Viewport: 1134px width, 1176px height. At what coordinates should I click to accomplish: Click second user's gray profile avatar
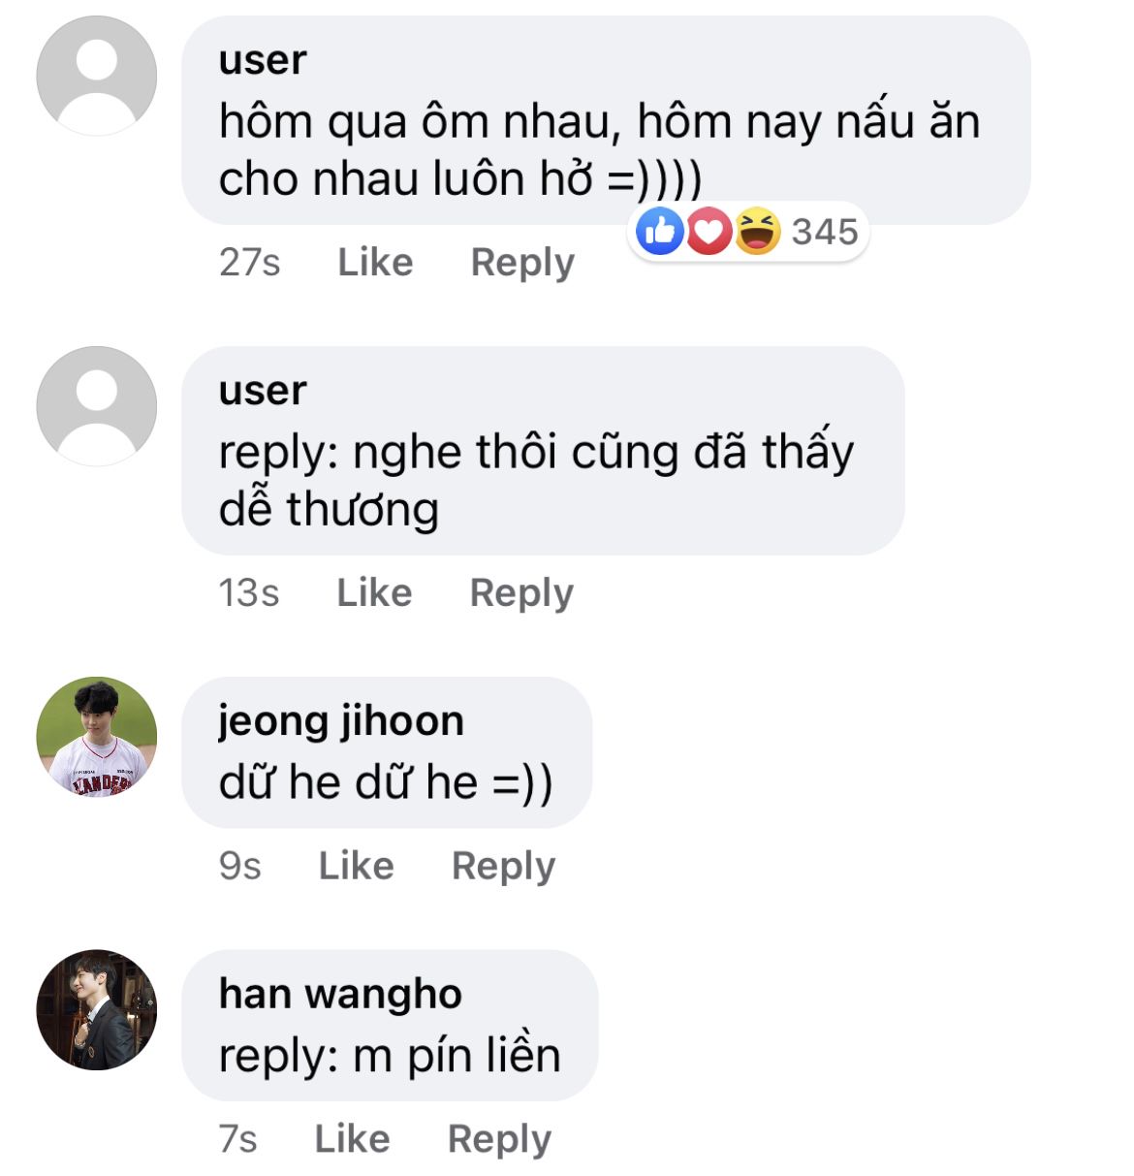pyautogui.click(x=97, y=406)
